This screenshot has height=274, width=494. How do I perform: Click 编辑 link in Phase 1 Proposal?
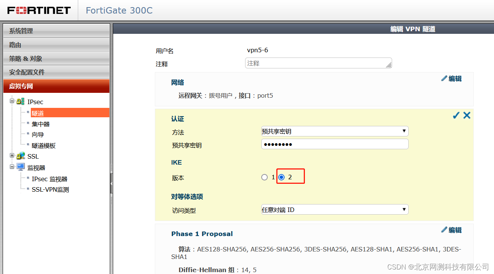coord(455,230)
